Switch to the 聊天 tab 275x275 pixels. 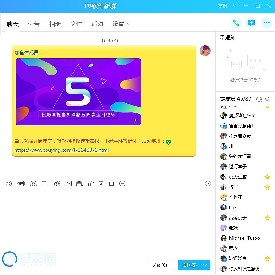click(x=13, y=24)
